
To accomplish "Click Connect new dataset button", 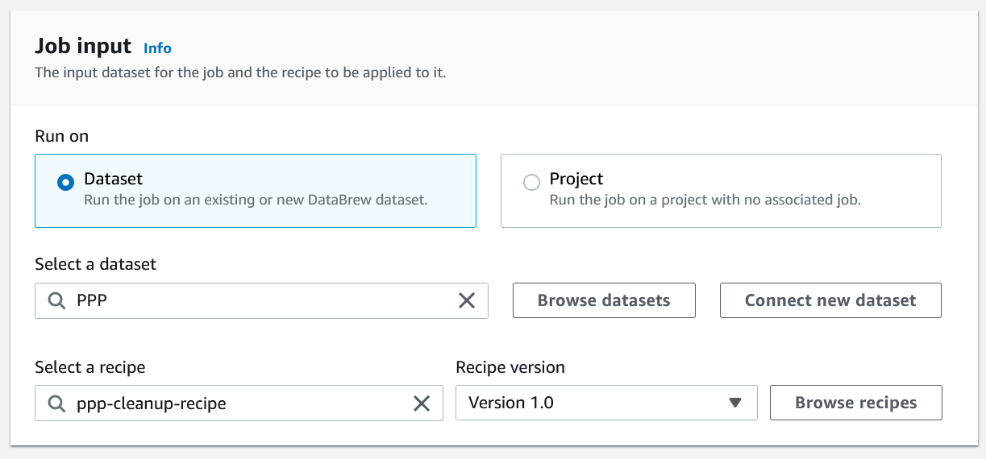I will tap(830, 300).
